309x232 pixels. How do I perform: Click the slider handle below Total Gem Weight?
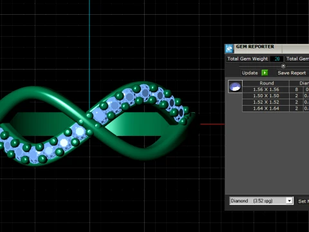pyautogui.click(x=283, y=66)
